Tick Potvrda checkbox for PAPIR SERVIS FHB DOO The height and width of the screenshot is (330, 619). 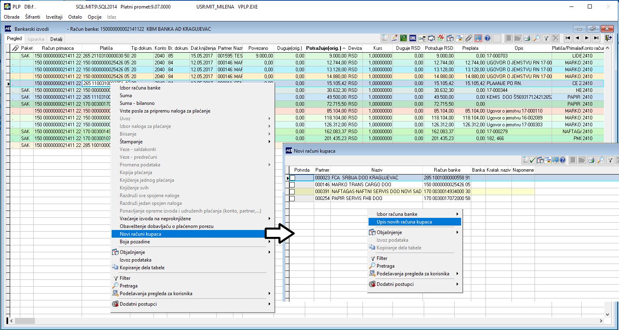click(292, 198)
